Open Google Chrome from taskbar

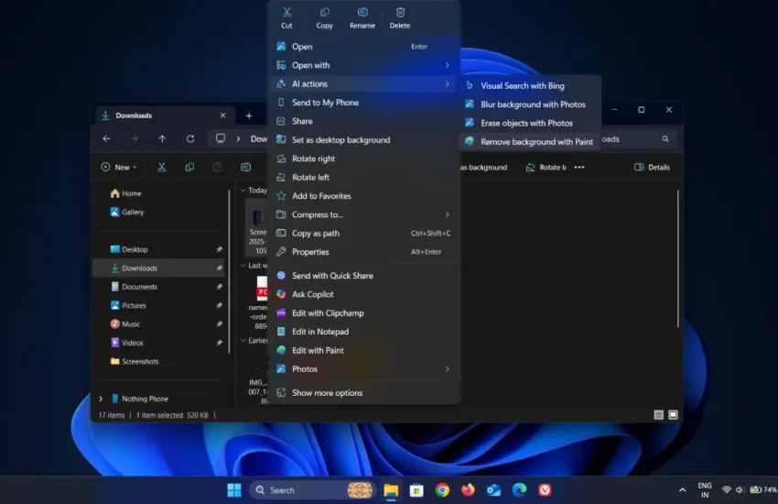tap(442, 490)
